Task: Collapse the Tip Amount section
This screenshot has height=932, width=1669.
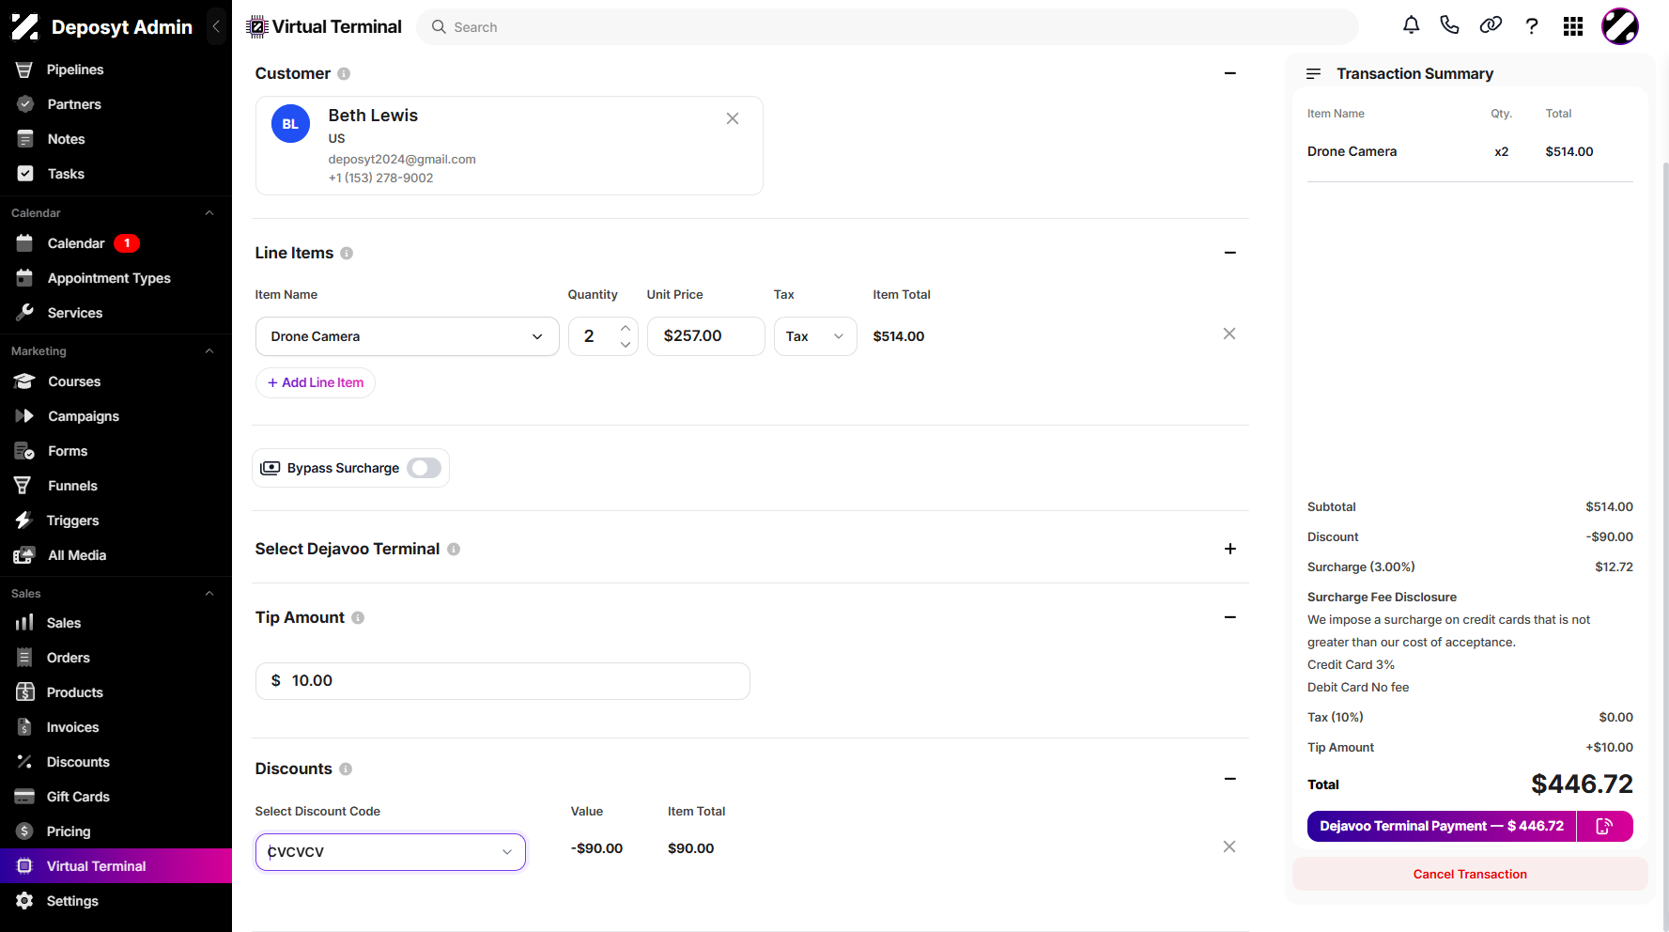Action: pos(1230,617)
